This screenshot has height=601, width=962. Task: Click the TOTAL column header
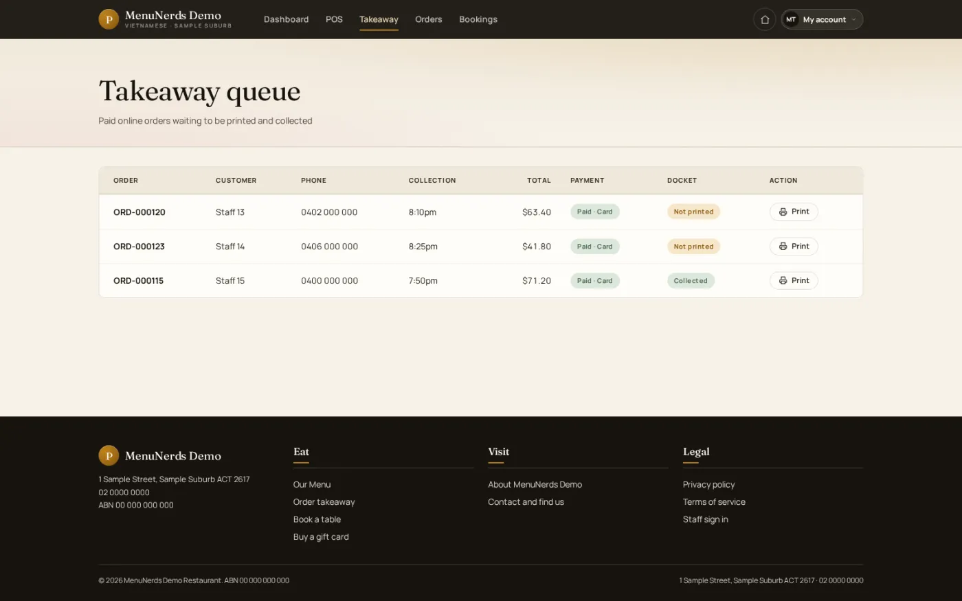pyautogui.click(x=539, y=181)
